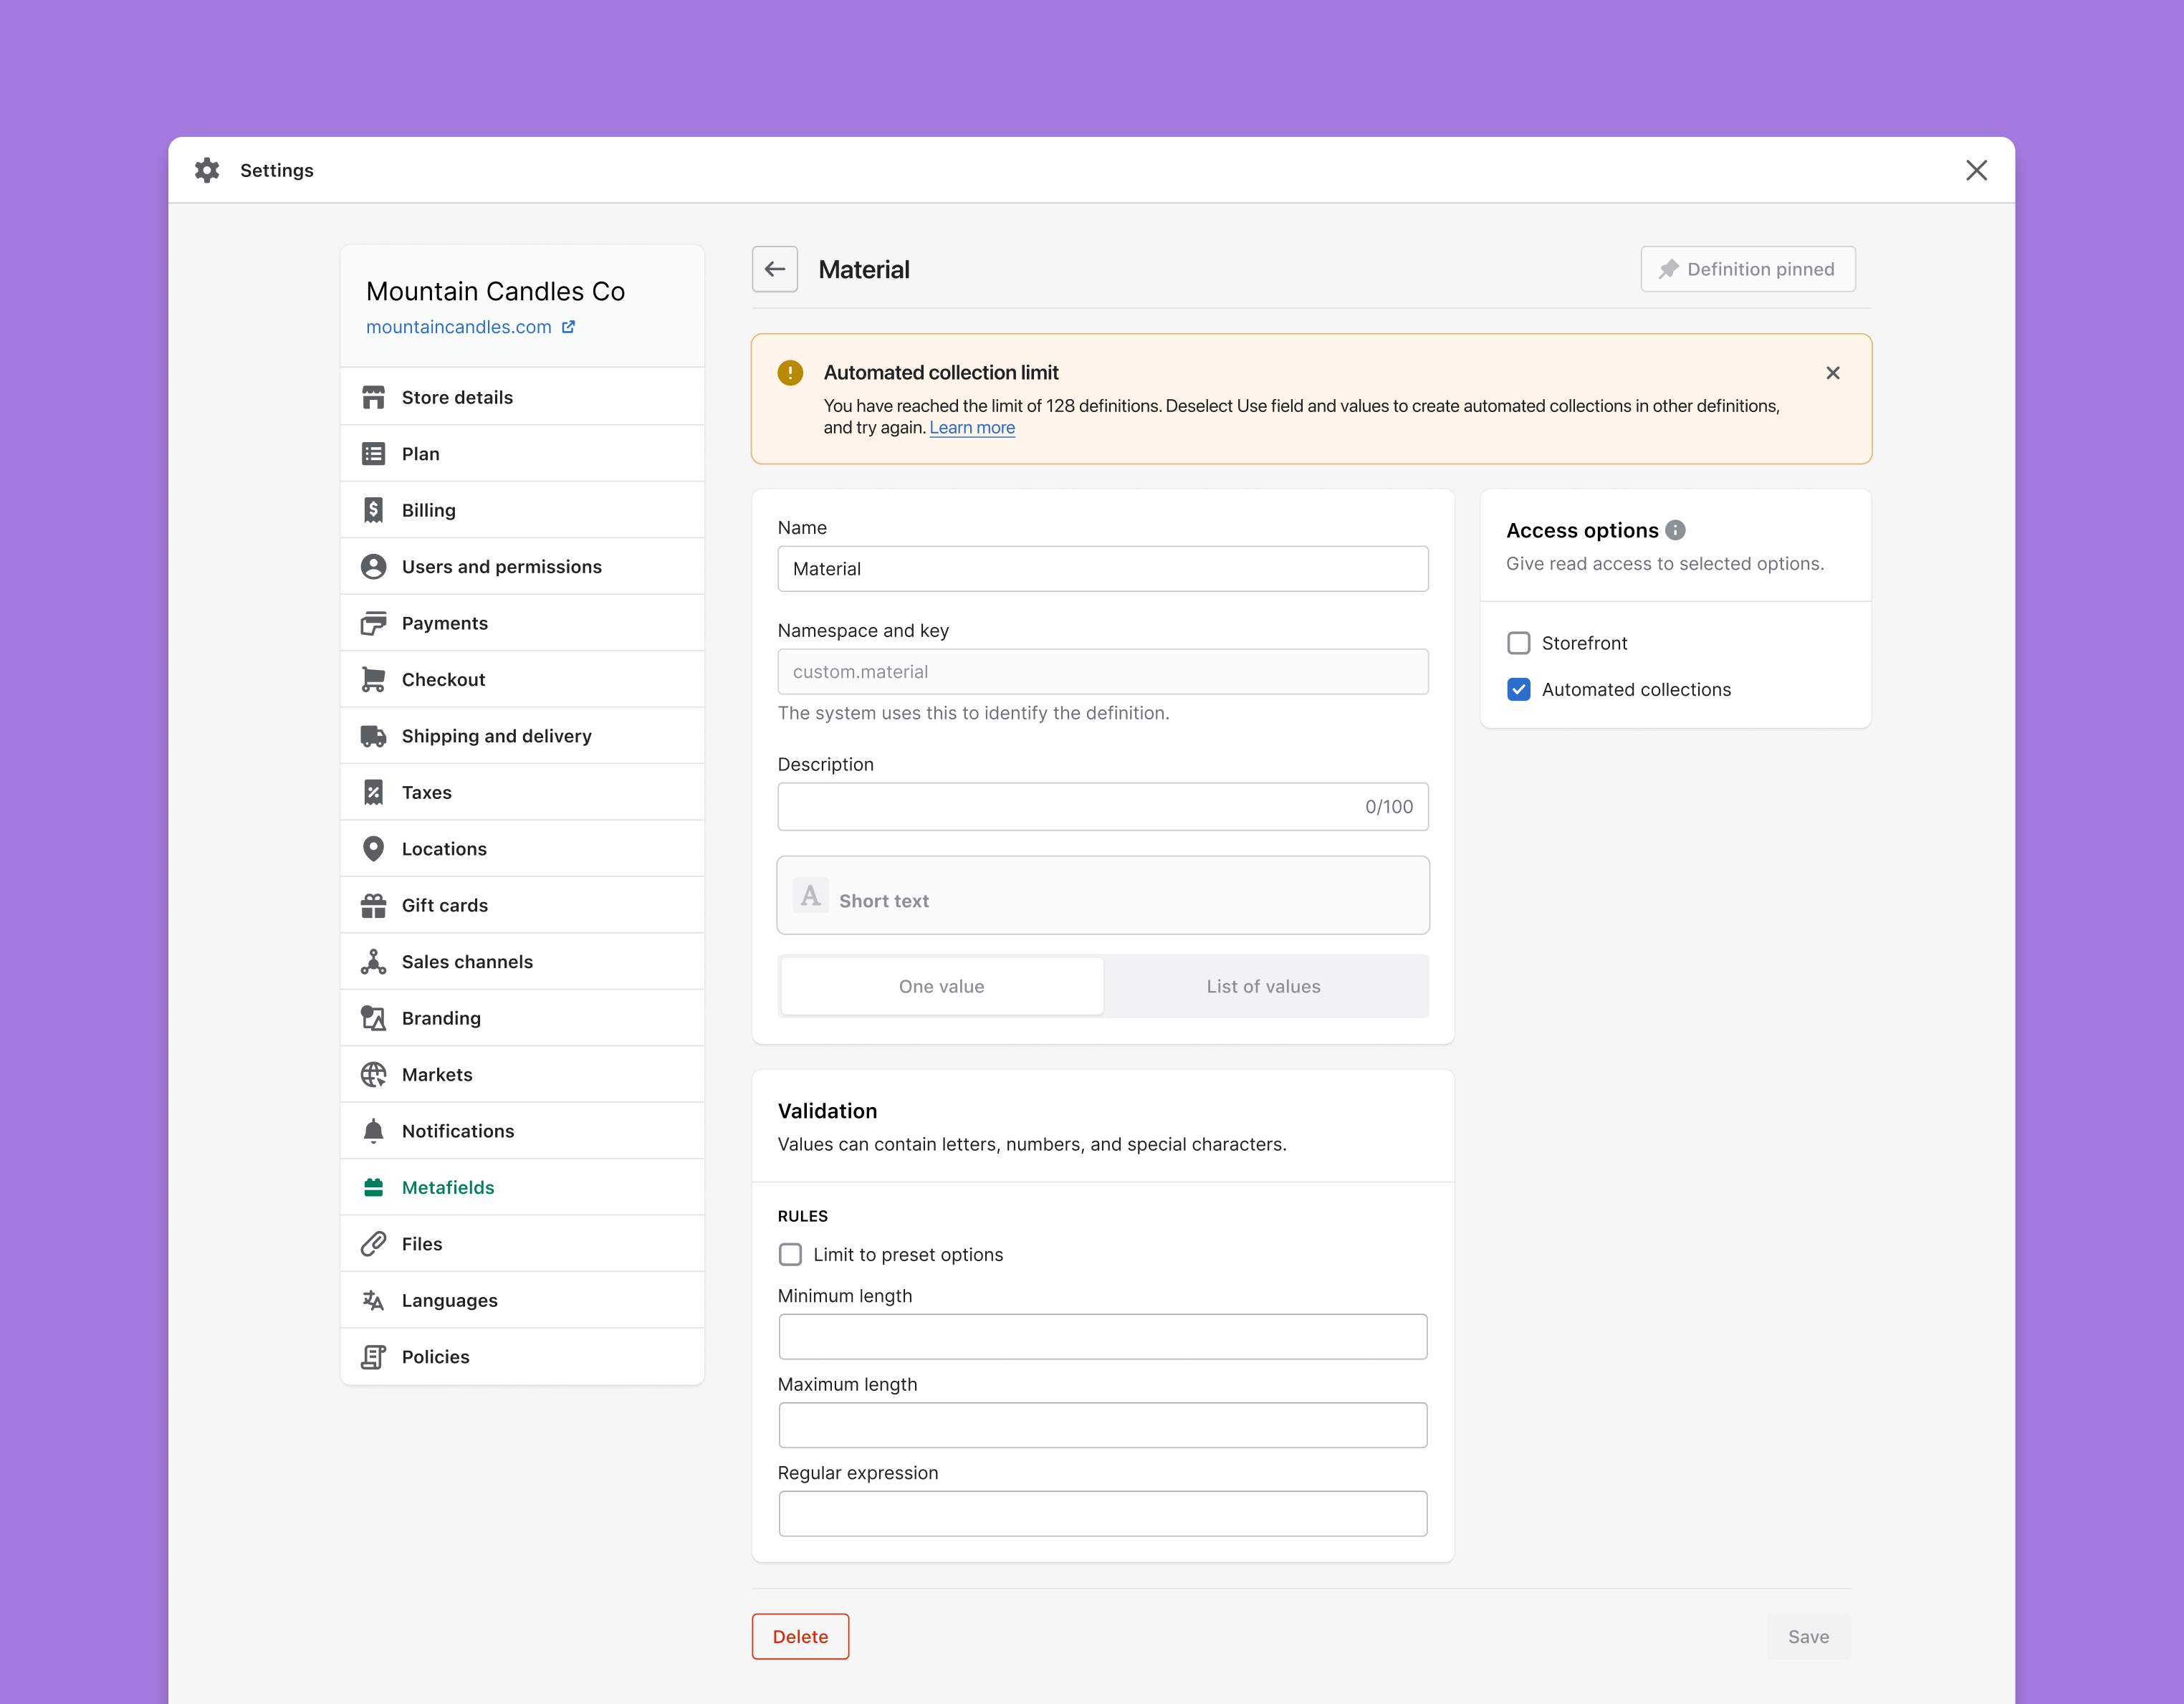Viewport: 2184px width, 1704px height.
Task: Visit mountaincandles.com store link
Action: pyautogui.click(x=459, y=327)
